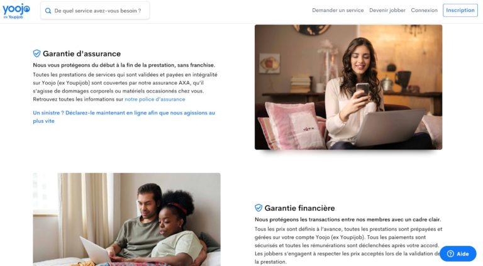Click the photo of the couple with a laptop

(x=126, y=219)
